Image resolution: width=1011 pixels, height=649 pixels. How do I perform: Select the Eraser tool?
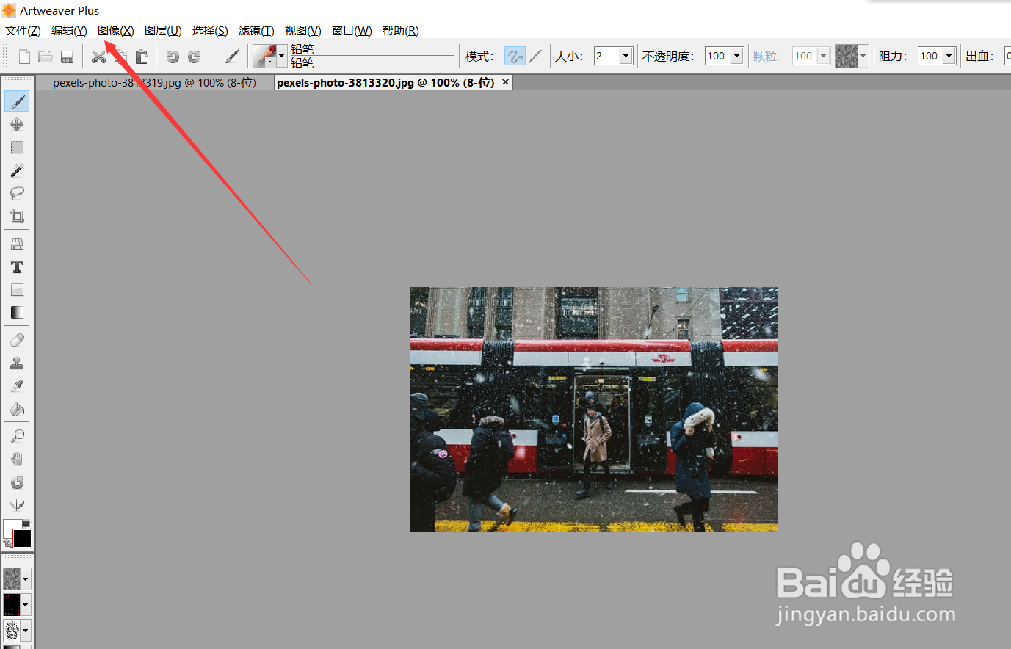coord(17,340)
